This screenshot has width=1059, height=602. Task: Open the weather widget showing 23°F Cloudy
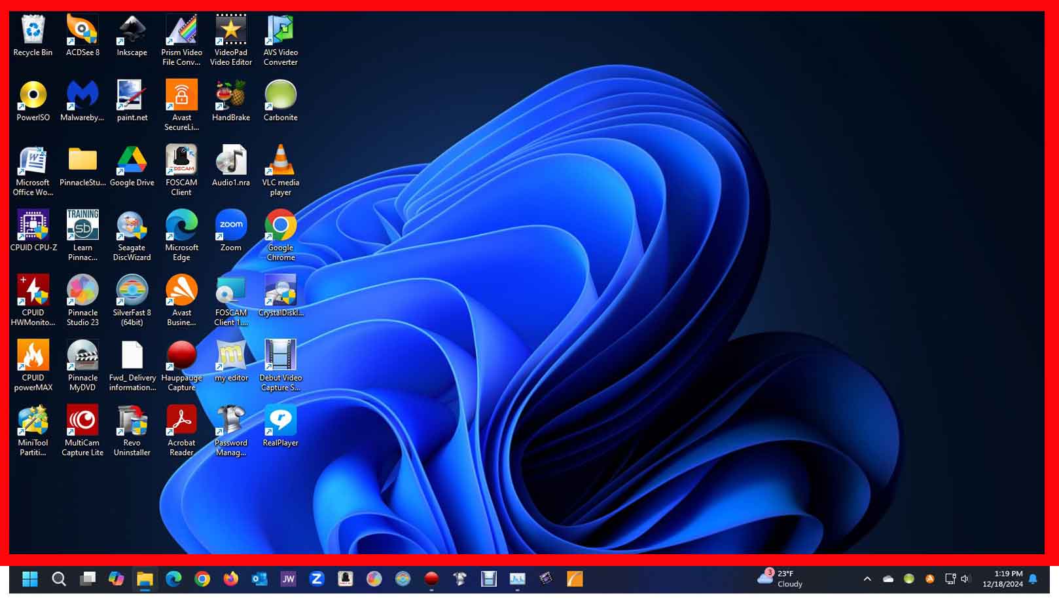[x=780, y=578]
